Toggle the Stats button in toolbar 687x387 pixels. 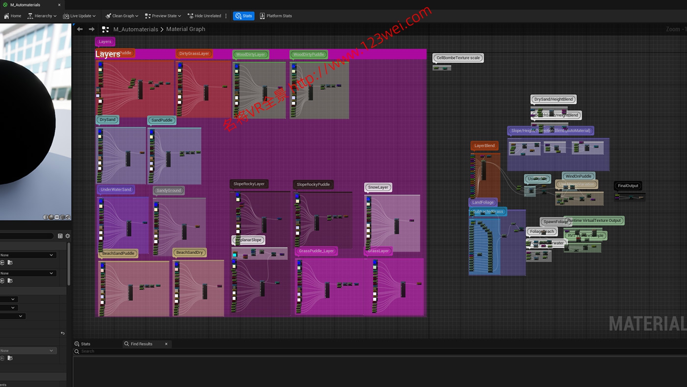click(x=243, y=16)
